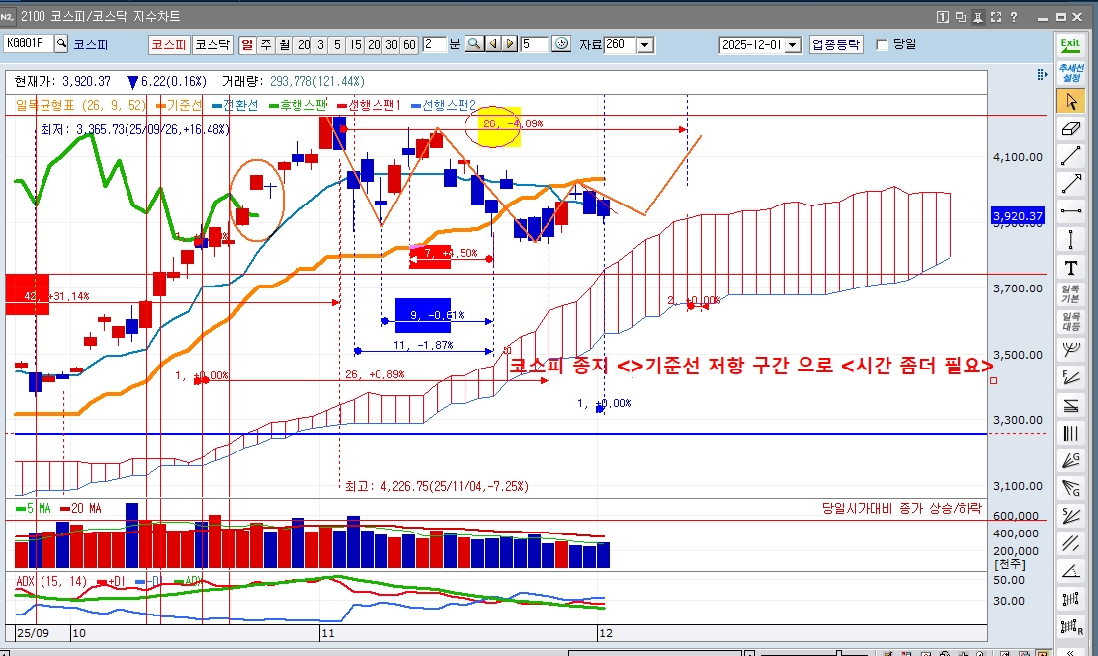The height and width of the screenshot is (656, 1098).
Task: Activate the parallel vertical lines tool
Action: (x=1070, y=433)
